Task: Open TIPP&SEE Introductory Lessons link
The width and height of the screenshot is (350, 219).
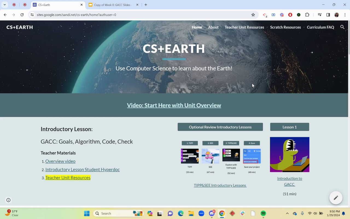Action: 220,185
